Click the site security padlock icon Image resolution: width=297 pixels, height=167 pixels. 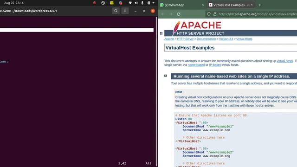pos(215,14)
